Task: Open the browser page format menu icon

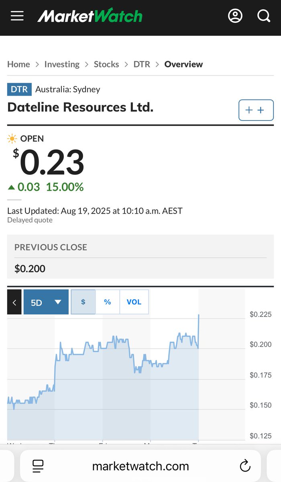Action: click(x=38, y=466)
